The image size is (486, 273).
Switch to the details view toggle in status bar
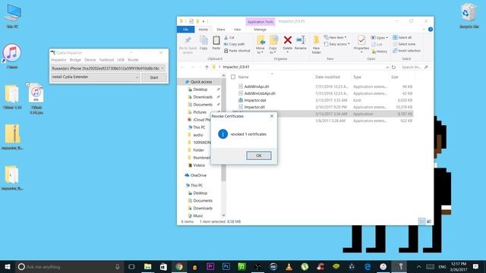[x=422, y=221]
